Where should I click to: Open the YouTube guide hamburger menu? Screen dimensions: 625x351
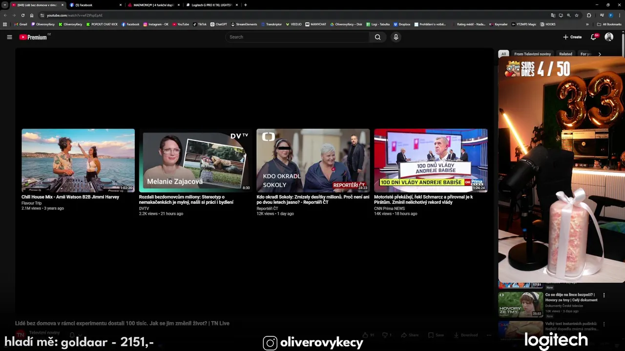(9, 37)
